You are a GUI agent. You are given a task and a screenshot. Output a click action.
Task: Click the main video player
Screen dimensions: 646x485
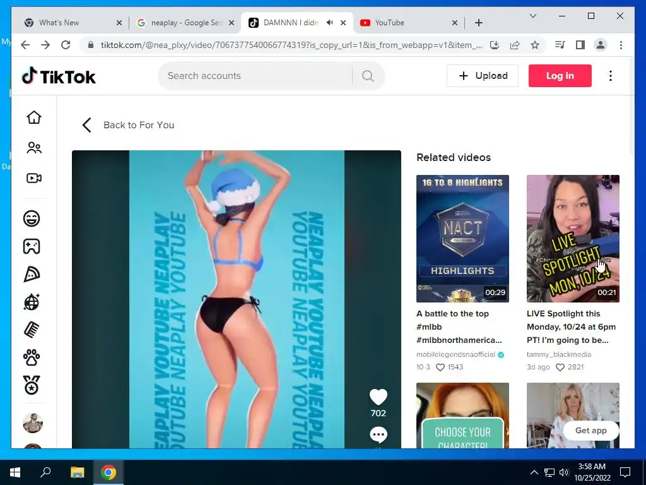(x=236, y=299)
